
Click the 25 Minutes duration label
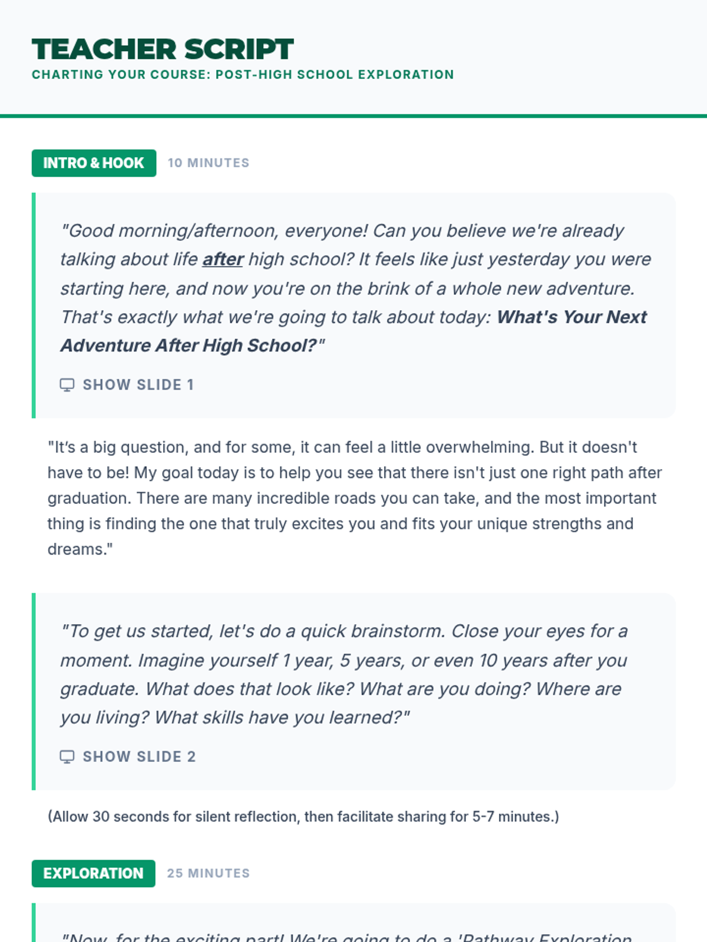(x=209, y=873)
